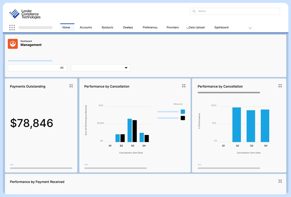
Task: Open the Preference tab
Action: pos(150,28)
